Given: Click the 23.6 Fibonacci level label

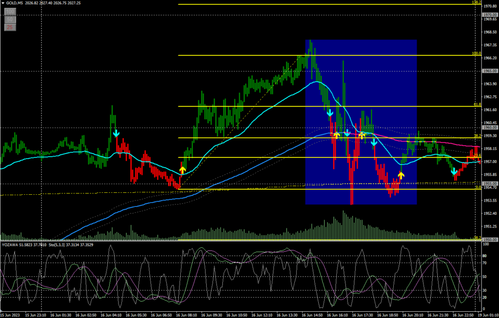Looking at the screenshot, I should 478,155.
